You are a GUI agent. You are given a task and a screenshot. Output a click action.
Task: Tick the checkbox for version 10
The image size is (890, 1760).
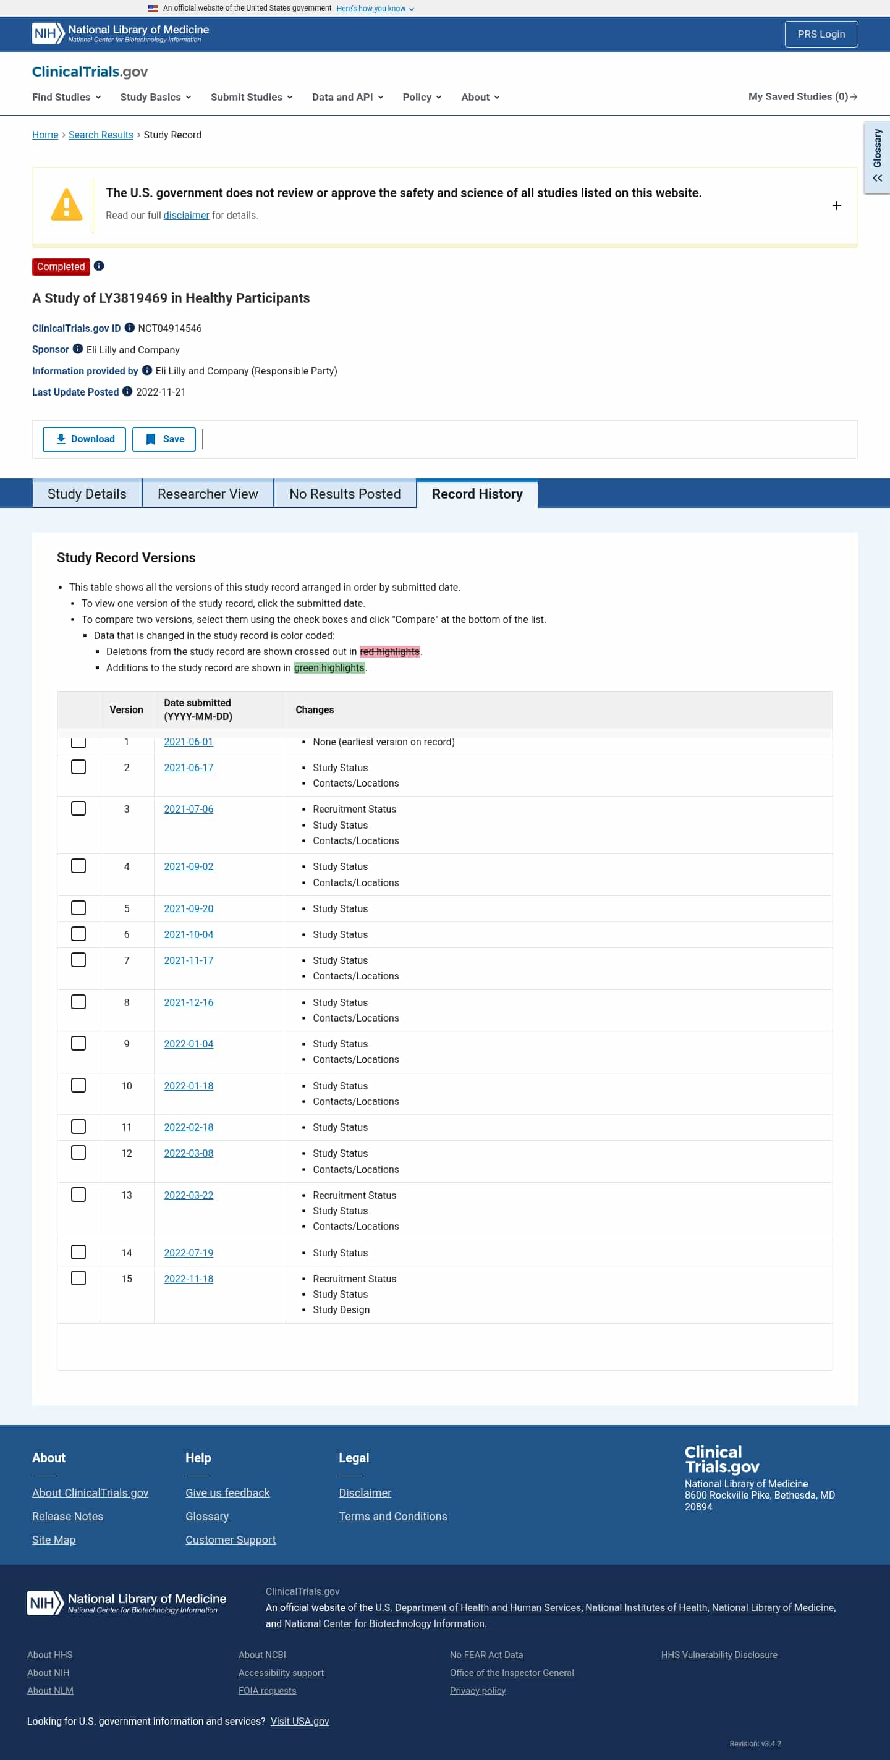[x=78, y=1085]
